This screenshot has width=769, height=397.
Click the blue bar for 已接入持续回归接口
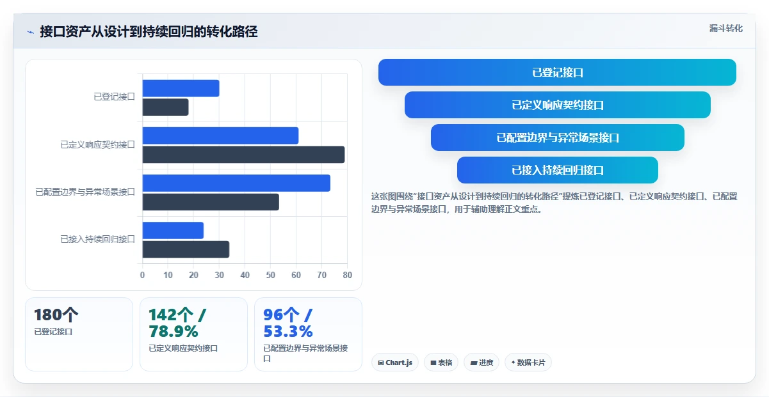click(173, 230)
